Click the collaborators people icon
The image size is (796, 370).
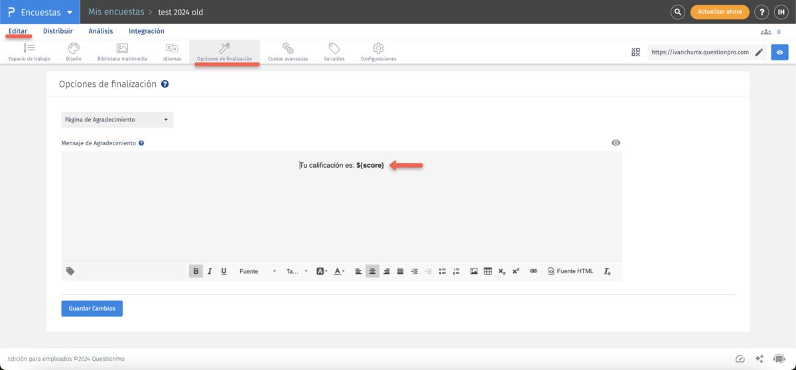tap(766, 31)
